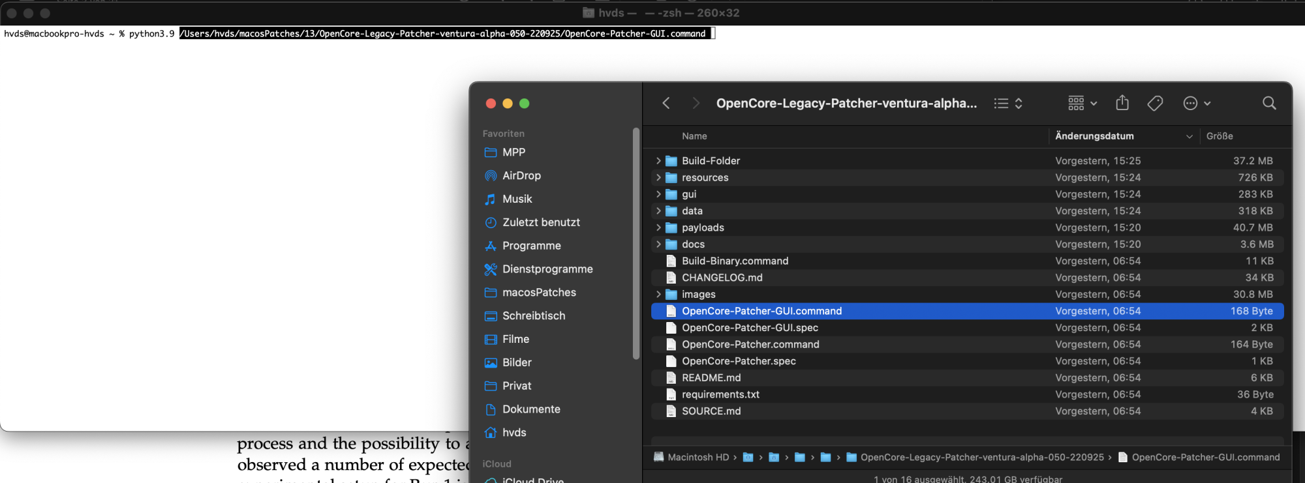Expand the docs folder disclosure arrow

tap(658, 244)
